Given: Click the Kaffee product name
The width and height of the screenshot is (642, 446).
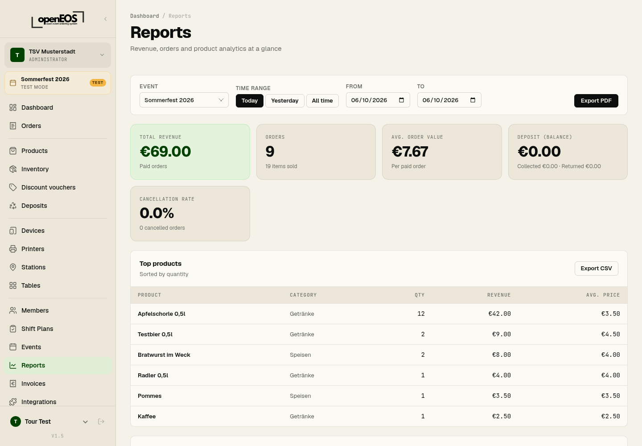Looking at the screenshot, I should click(147, 417).
